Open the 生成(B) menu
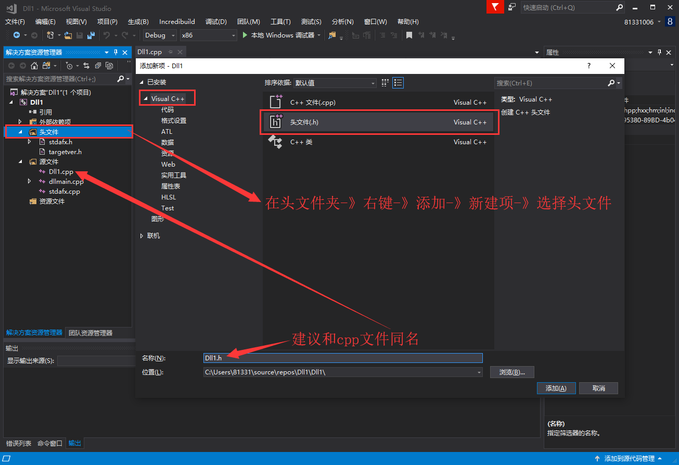This screenshot has height=465, width=679. [138, 22]
